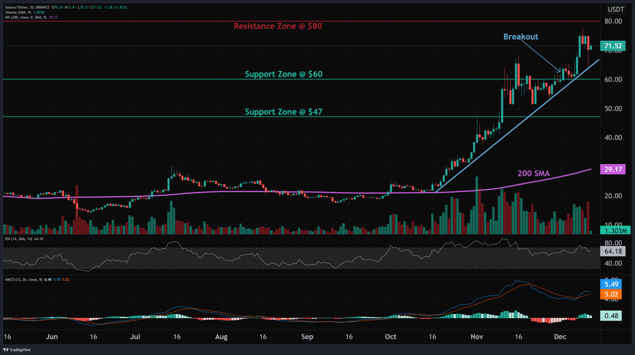This screenshot has width=635, height=355.
Task: Select the Resistance Zone @ $80 label
Action: click(278, 26)
